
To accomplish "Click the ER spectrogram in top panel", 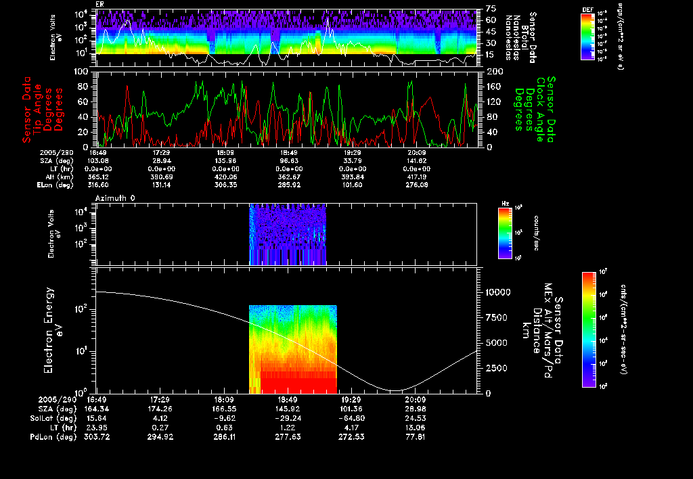I will 286,32.
